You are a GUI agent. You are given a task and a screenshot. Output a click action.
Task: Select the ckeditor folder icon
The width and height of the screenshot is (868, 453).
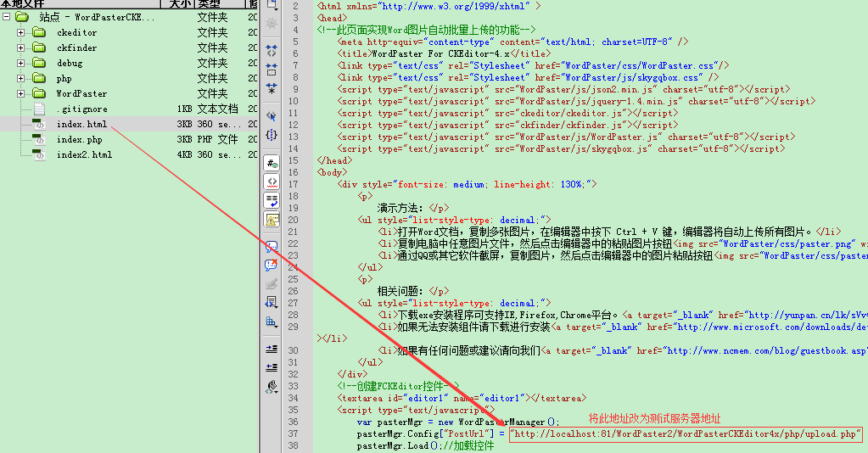click(x=39, y=33)
